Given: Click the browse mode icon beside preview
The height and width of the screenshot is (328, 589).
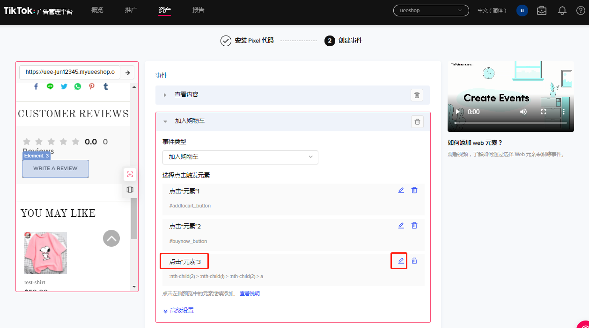Looking at the screenshot, I should pyautogui.click(x=130, y=190).
